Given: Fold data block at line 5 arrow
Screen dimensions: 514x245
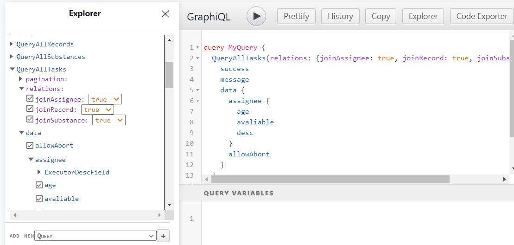Looking at the screenshot, I should pyautogui.click(x=197, y=90).
